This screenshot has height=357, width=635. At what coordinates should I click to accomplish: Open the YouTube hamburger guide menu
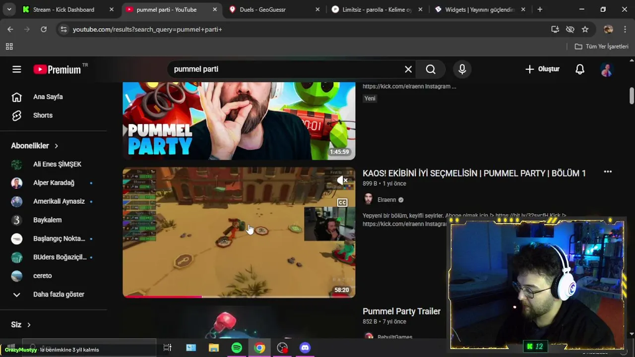click(17, 69)
